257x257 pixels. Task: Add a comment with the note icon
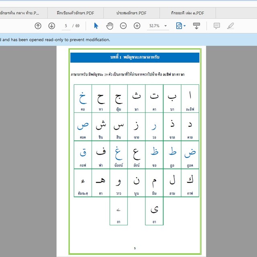(216, 26)
